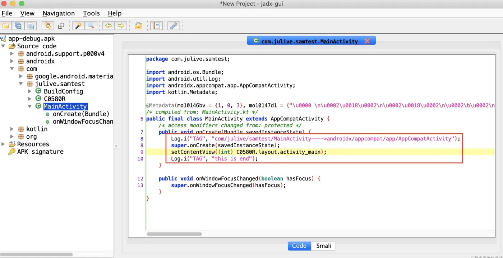Click the apk file icon beside app-debug.apk

click(x=3, y=39)
